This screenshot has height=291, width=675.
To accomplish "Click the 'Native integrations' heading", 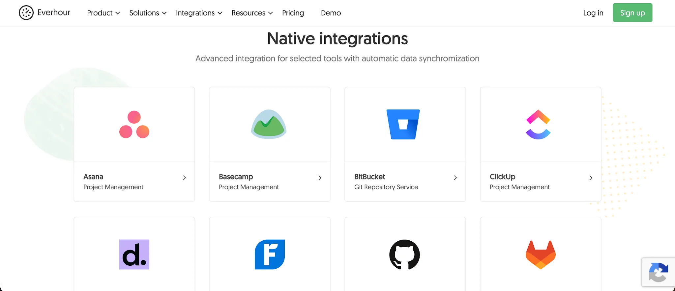I will pyautogui.click(x=337, y=39).
